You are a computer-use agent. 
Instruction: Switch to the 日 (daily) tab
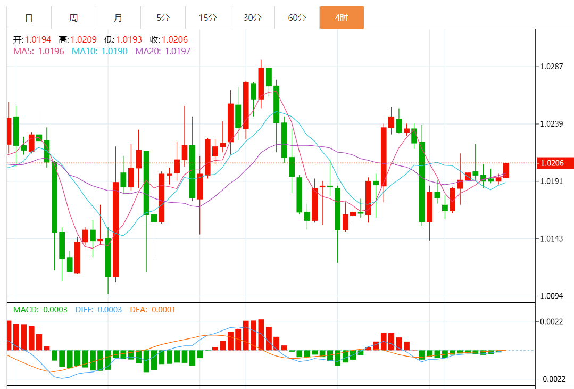[x=29, y=18]
